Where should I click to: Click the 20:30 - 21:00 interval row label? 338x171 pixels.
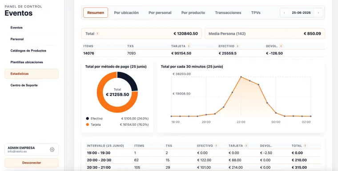pyautogui.click(x=99, y=167)
